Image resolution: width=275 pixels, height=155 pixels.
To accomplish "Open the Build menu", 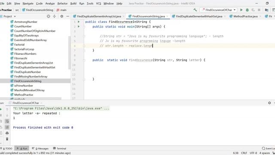I will coord(73,3).
